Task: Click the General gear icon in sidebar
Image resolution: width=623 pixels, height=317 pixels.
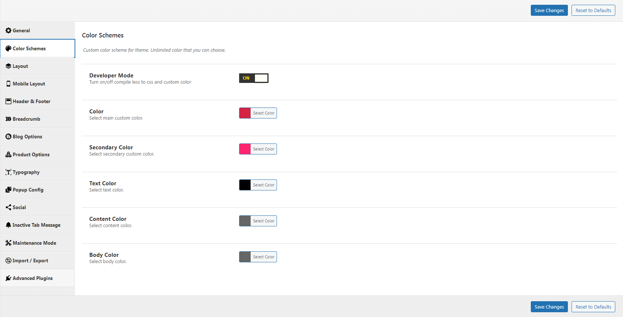Action: tap(8, 30)
